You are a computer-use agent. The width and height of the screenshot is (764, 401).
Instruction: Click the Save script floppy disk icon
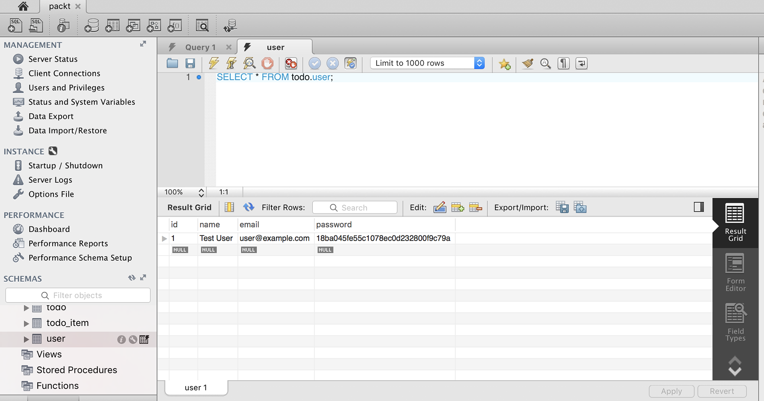coord(190,63)
